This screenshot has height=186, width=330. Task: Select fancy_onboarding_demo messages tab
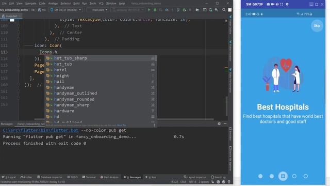click(x=31, y=124)
